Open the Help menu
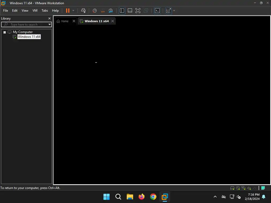Screen dimensions: 271x203 coord(55,11)
